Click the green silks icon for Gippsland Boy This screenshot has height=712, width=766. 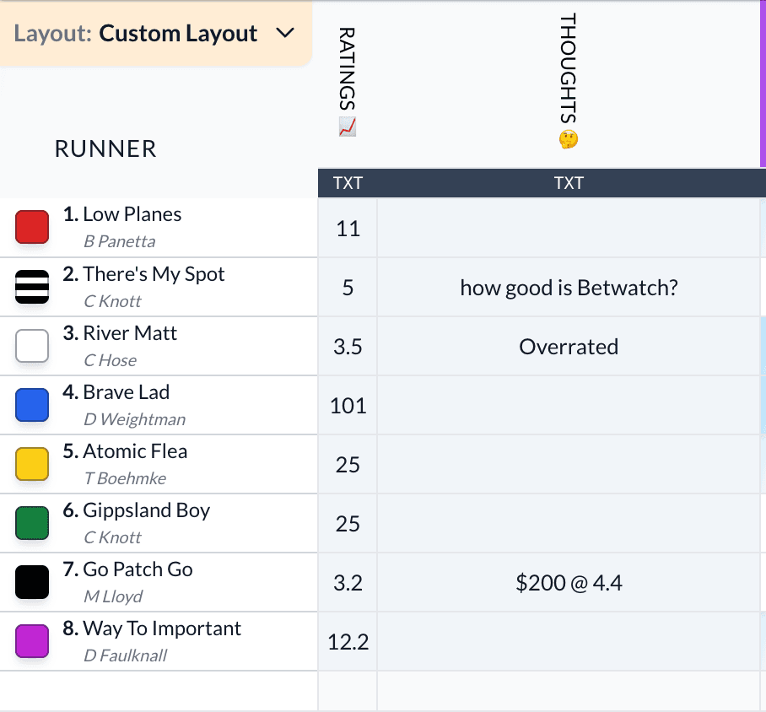tap(31, 522)
